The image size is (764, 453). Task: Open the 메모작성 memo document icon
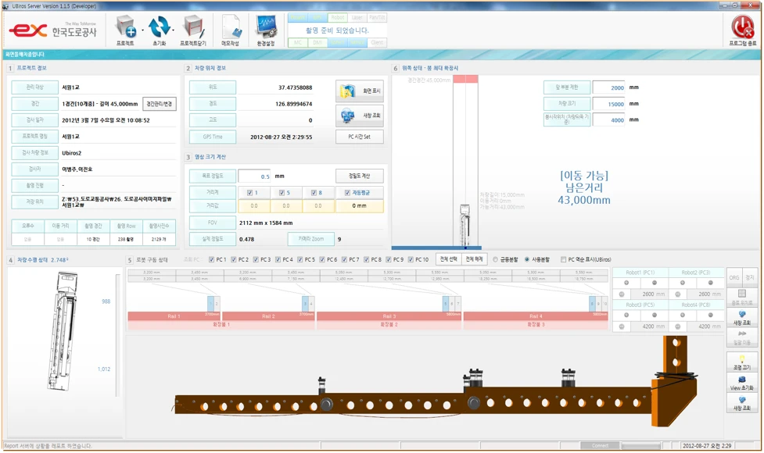[x=231, y=27]
